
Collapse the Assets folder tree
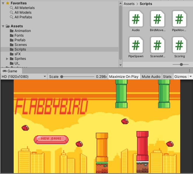pos(3,26)
